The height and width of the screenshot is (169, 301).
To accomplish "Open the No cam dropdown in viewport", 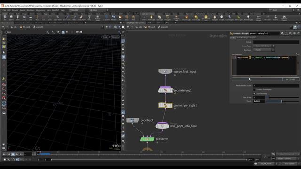I will (115, 37).
